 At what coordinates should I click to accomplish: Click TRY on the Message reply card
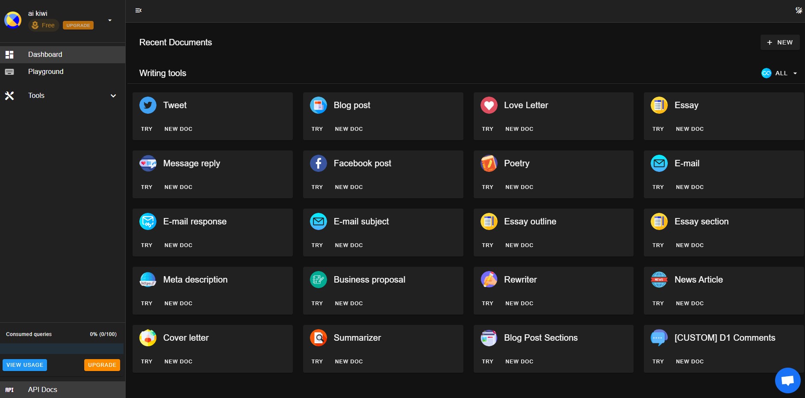coord(147,187)
